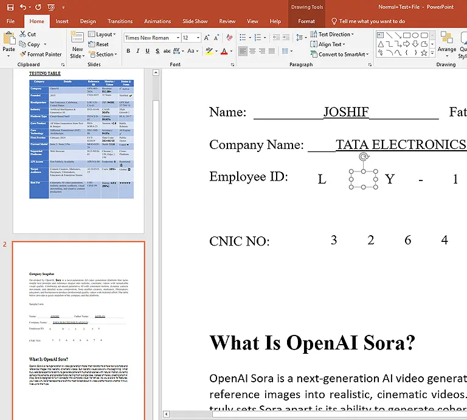Clear all formatting
Viewport: 467px width, 420px height.
click(x=229, y=38)
